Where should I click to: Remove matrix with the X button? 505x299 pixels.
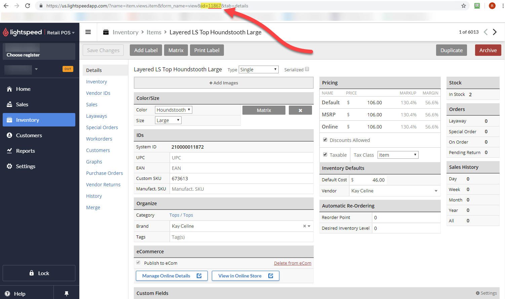coord(300,110)
